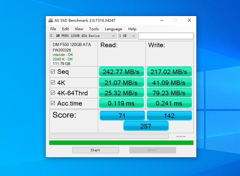240x176 pixels.
Task: Click the Score: label
Action: point(64,115)
